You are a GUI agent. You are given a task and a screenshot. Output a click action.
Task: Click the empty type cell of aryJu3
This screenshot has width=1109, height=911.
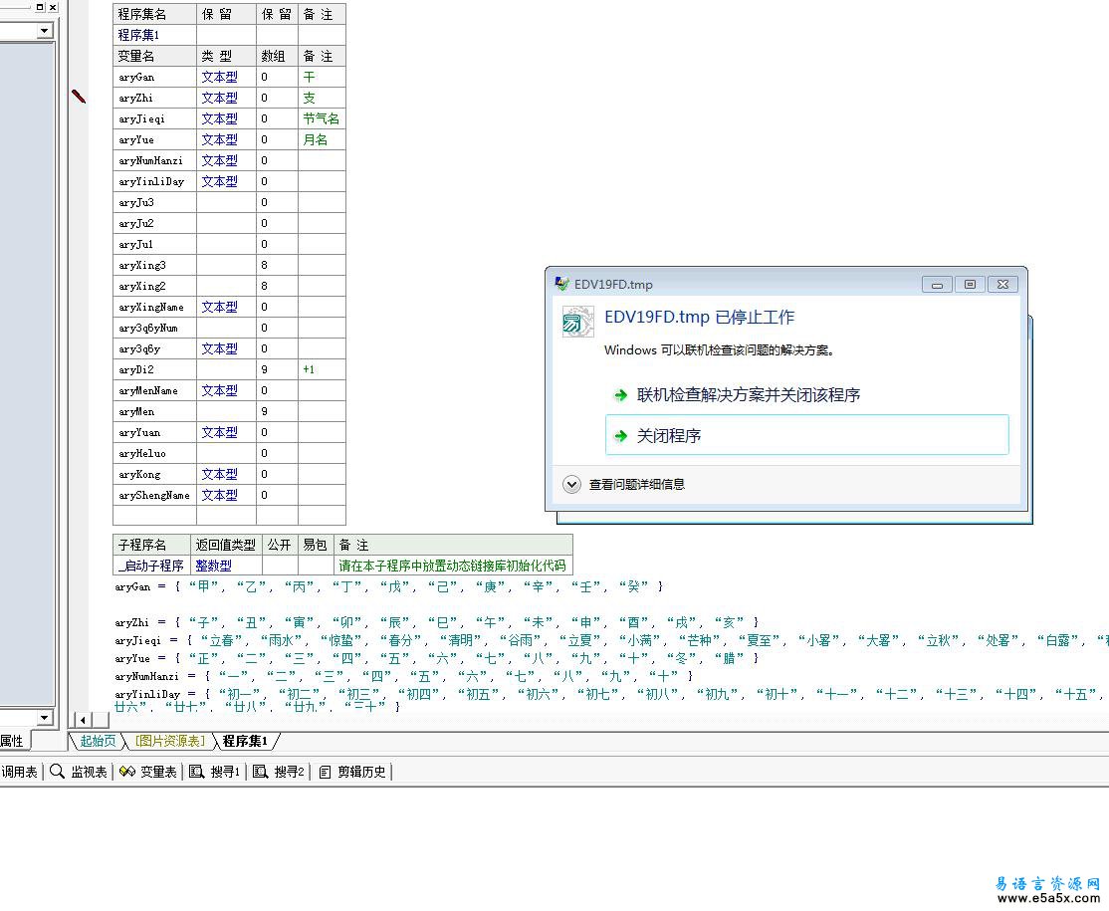coord(226,202)
